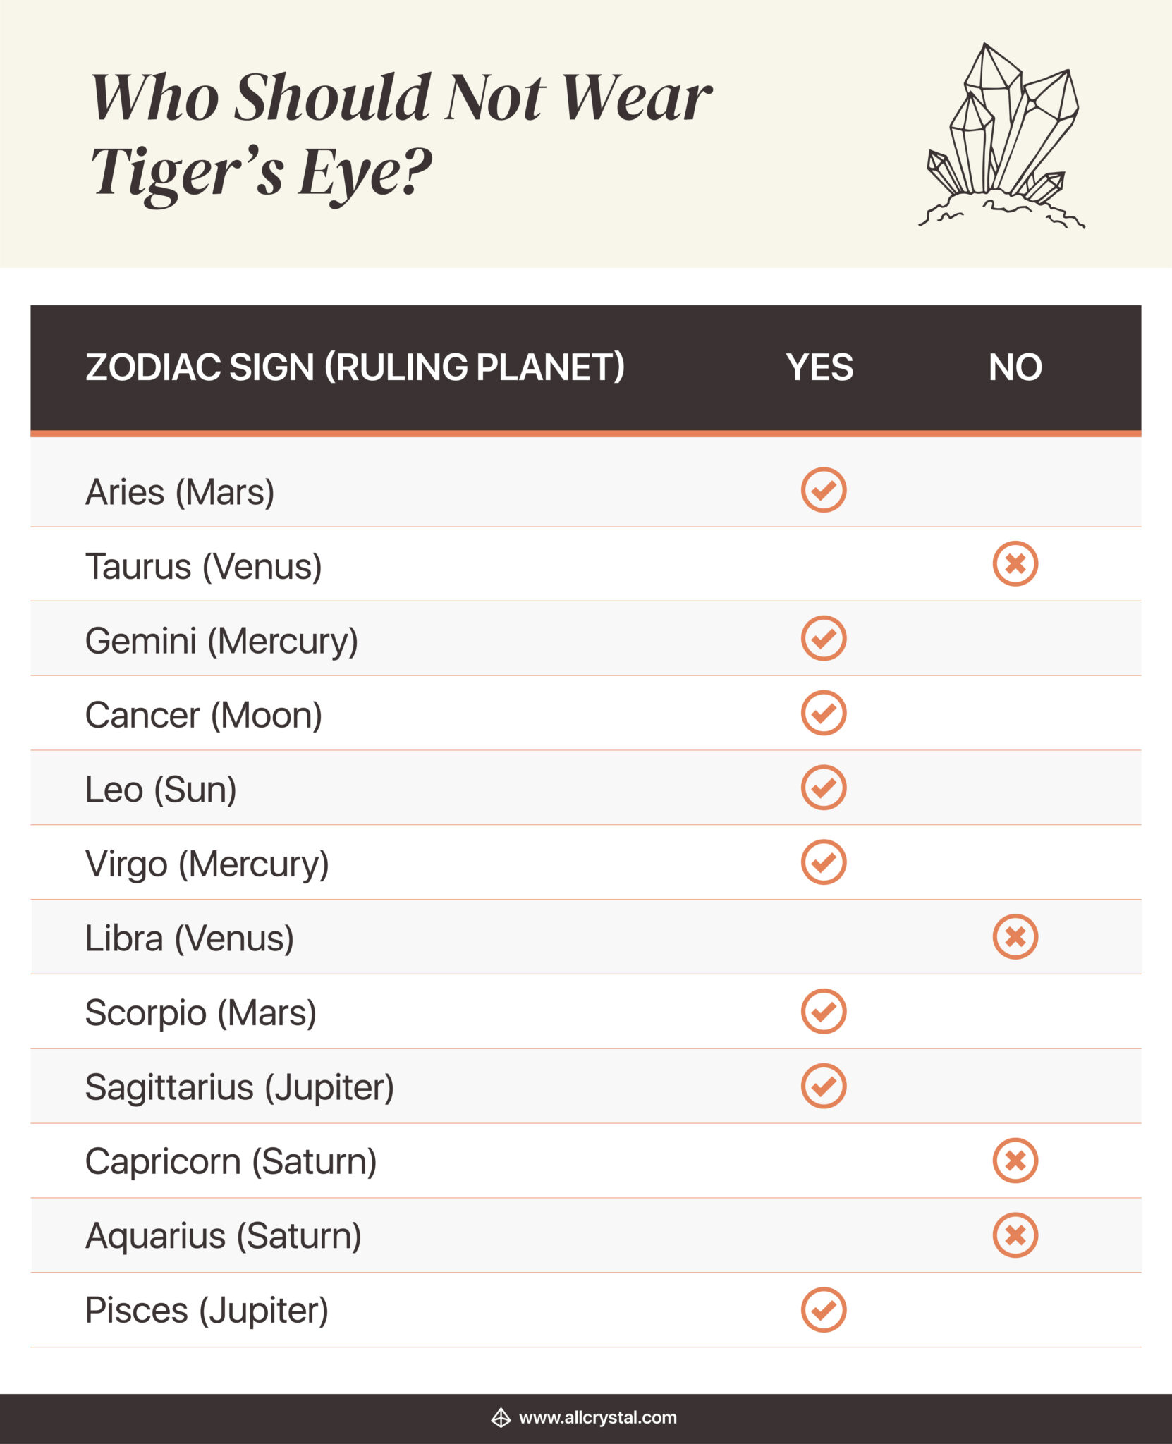Click the "Who Should Not Wear Tiger's Eye?" title

pos(401,134)
